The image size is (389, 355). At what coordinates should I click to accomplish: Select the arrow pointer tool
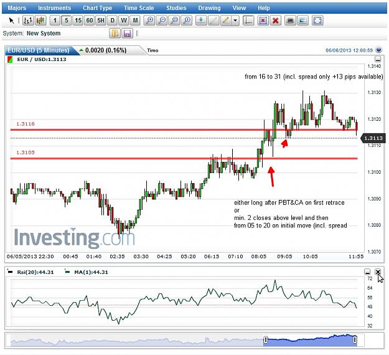pos(11,21)
